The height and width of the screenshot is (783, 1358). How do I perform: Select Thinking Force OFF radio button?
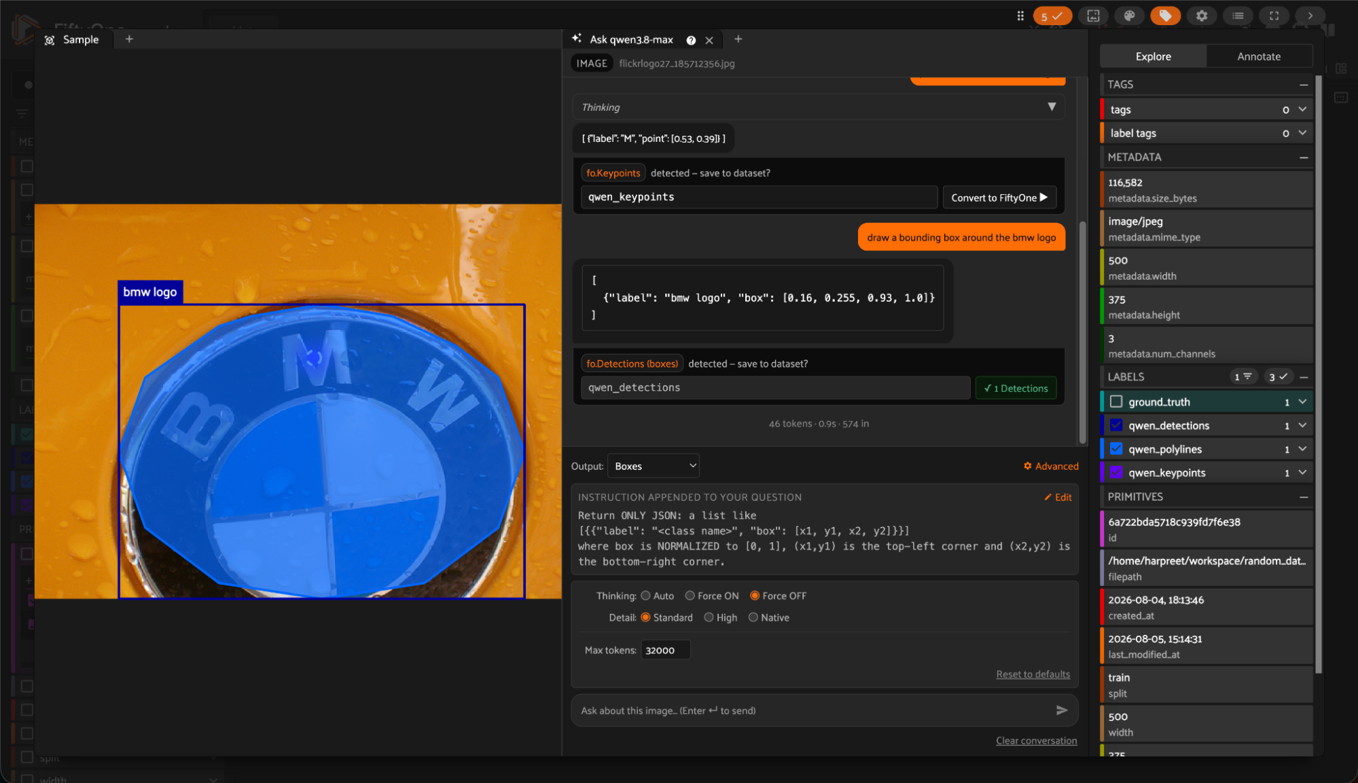(754, 596)
